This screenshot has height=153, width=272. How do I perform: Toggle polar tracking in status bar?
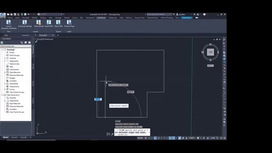coord(159,138)
